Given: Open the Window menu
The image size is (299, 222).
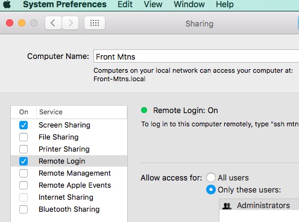Looking at the screenshot, I should (189, 4).
